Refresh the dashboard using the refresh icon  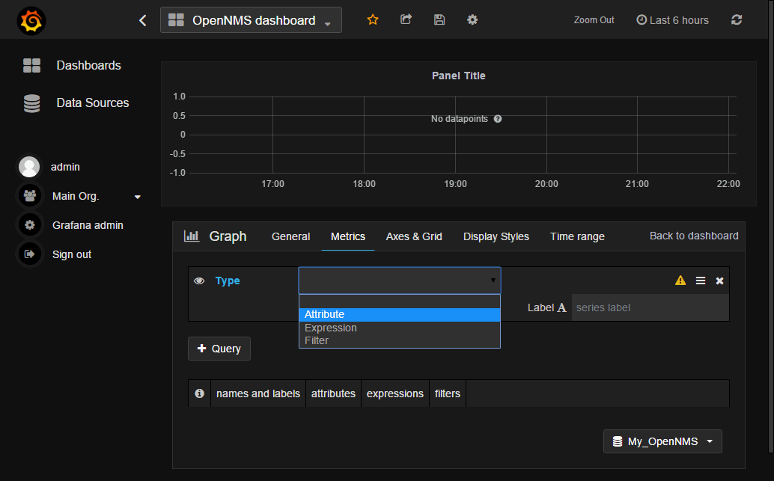click(737, 19)
